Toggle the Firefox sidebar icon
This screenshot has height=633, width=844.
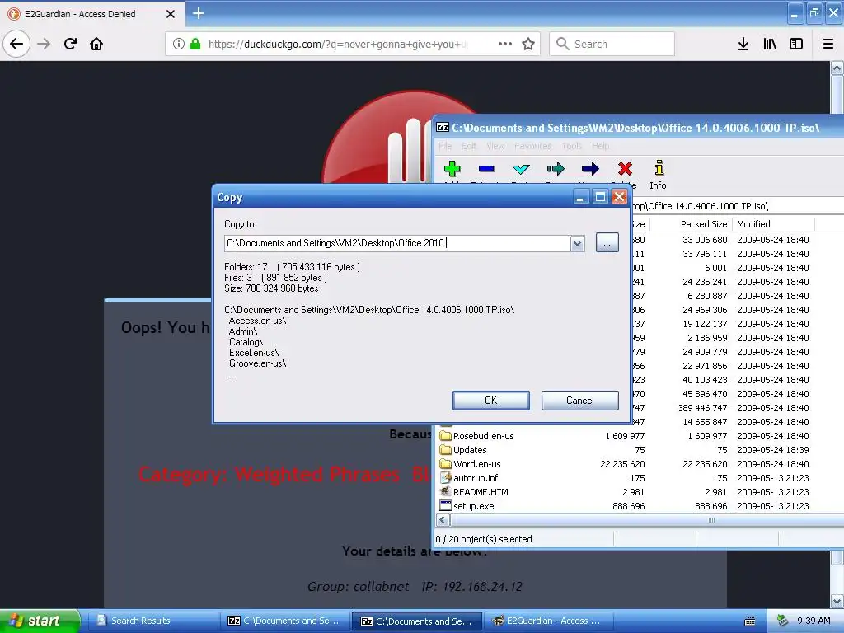pyautogui.click(x=796, y=44)
